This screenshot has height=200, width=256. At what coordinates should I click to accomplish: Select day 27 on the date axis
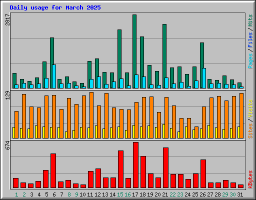click(x=210, y=194)
